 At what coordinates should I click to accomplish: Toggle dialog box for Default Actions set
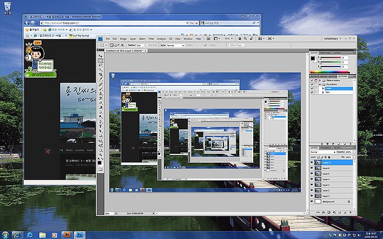click(316, 80)
